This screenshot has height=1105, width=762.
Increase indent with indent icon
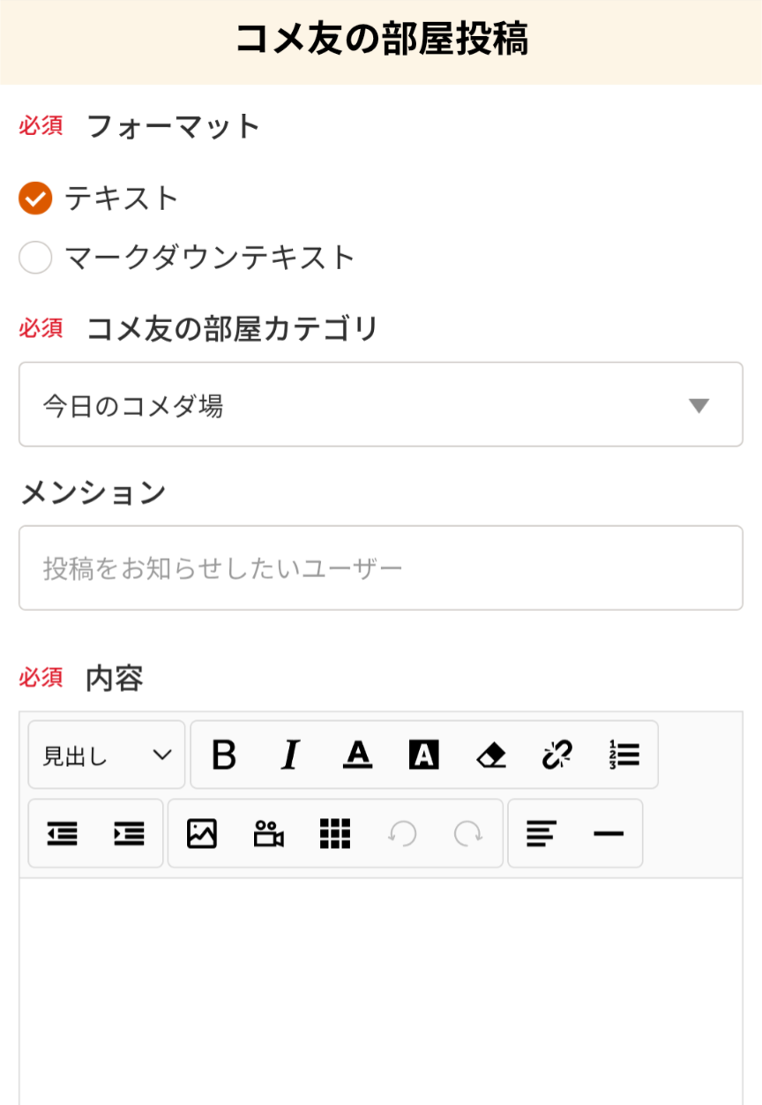[x=129, y=833]
